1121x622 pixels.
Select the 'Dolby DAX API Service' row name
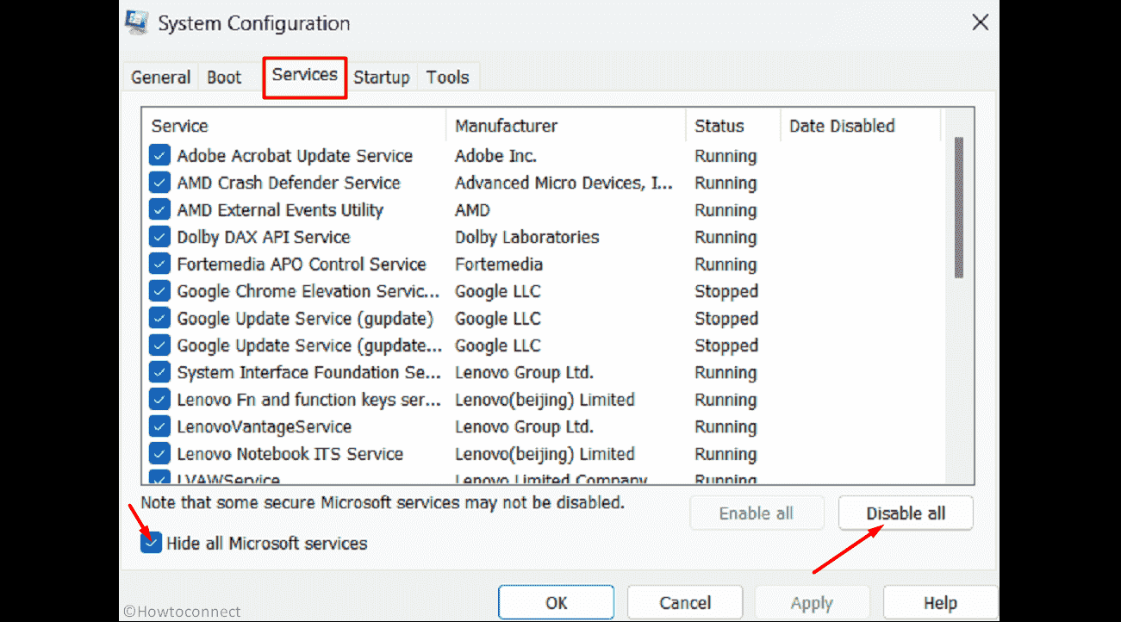tap(264, 237)
